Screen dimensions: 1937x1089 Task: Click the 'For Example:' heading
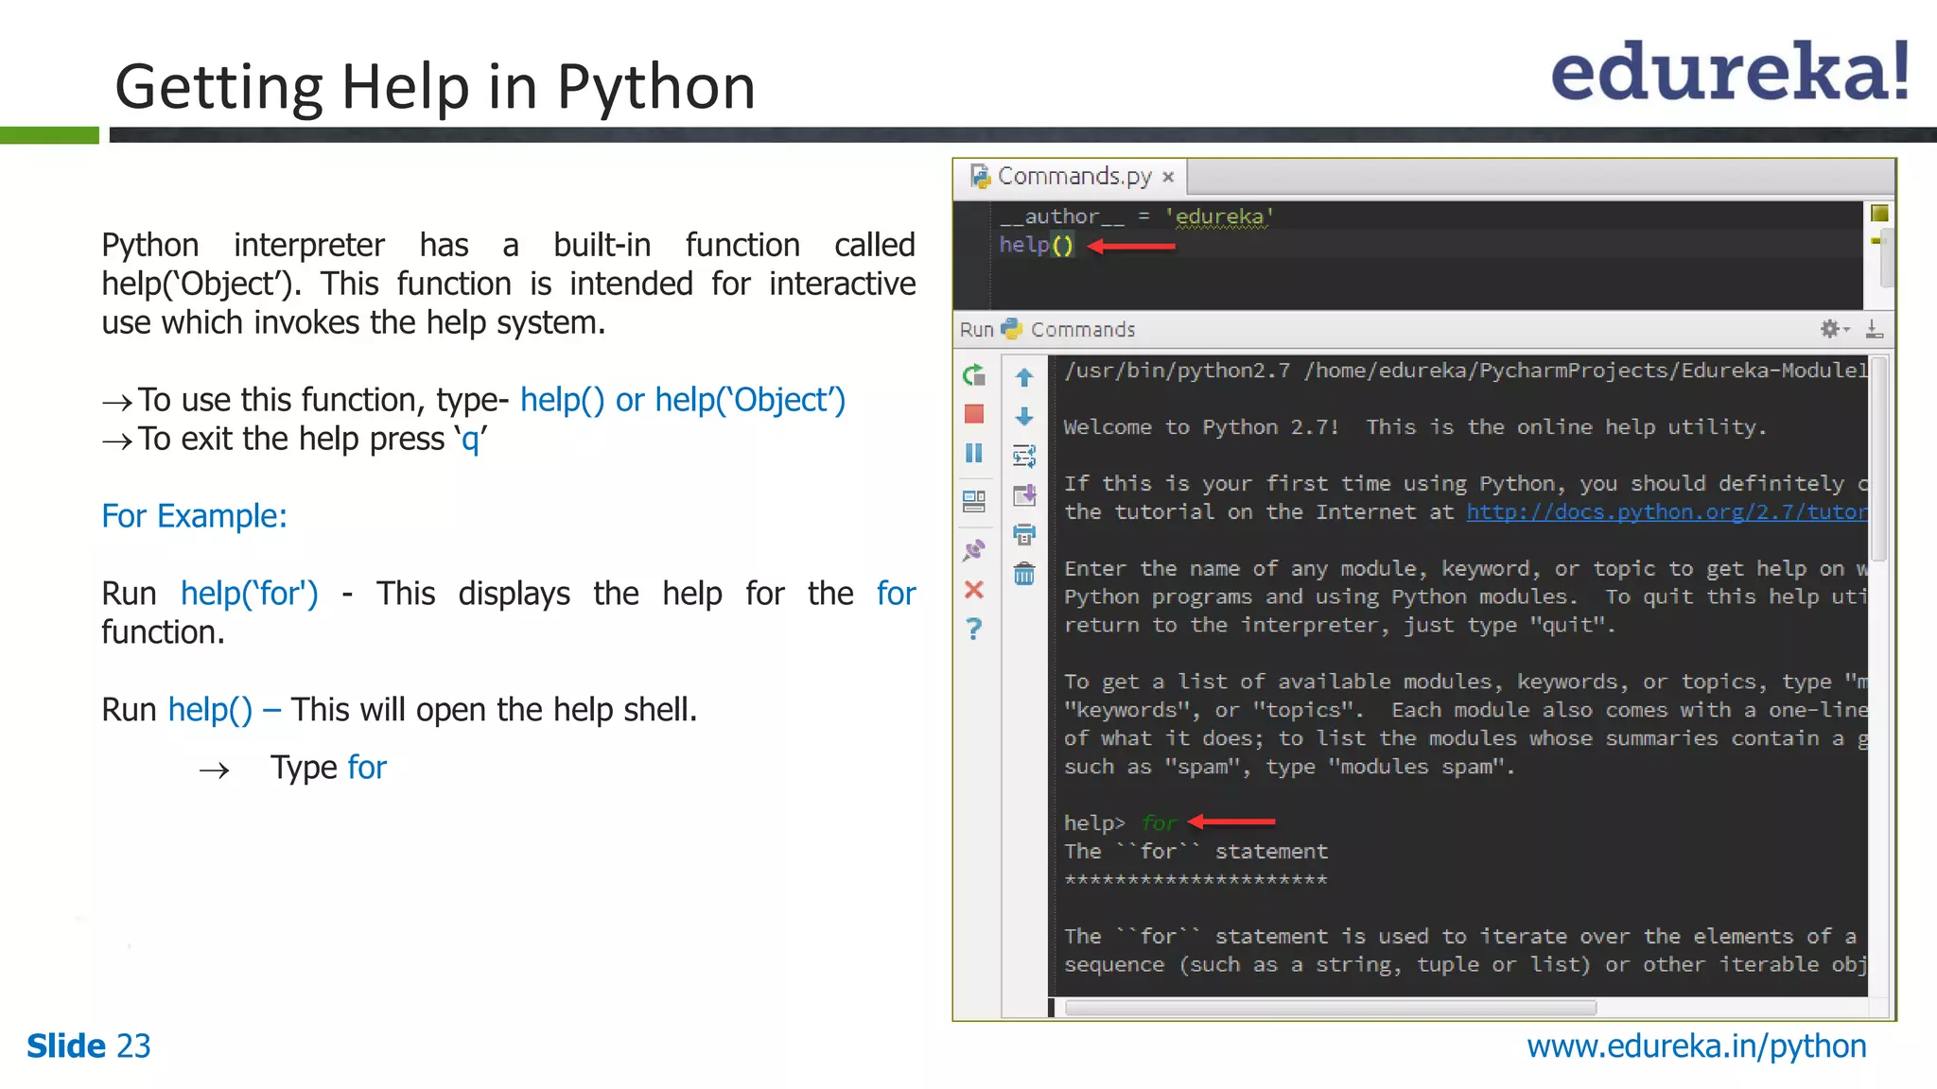coord(194,516)
